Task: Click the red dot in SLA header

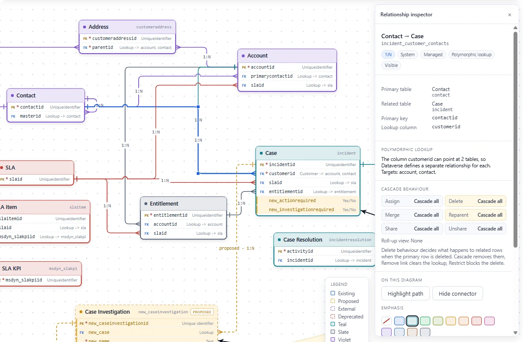Action: pyautogui.click(x=2, y=168)
